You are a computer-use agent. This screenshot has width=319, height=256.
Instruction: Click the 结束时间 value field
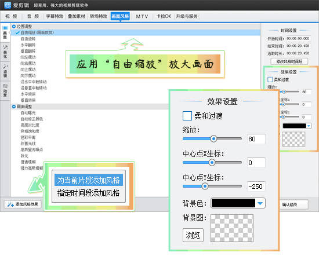[298, 46]
